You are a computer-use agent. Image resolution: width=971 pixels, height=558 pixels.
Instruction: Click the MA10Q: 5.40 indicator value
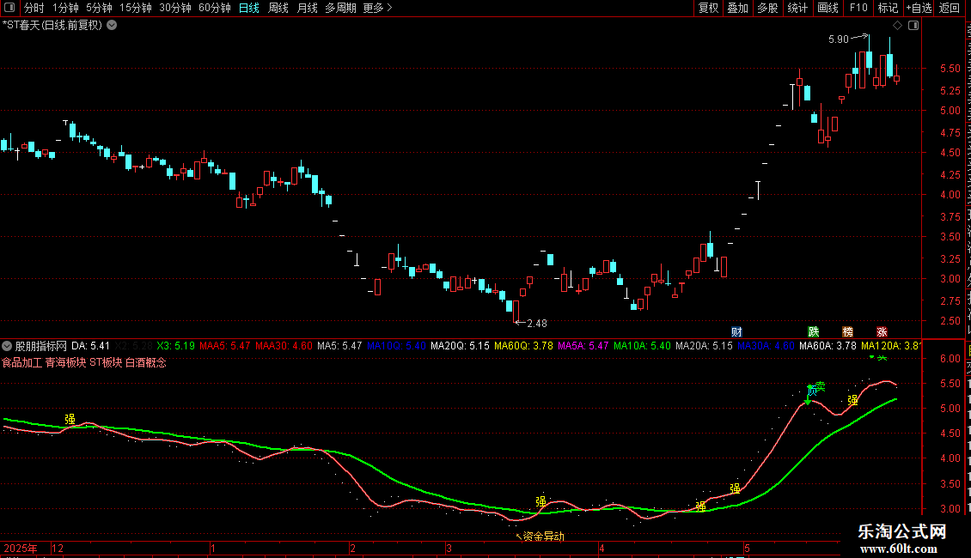point(396,346)
